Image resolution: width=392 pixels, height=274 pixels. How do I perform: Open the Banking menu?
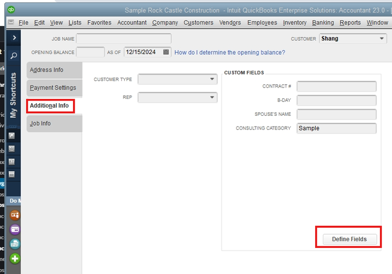click(323, 22)
